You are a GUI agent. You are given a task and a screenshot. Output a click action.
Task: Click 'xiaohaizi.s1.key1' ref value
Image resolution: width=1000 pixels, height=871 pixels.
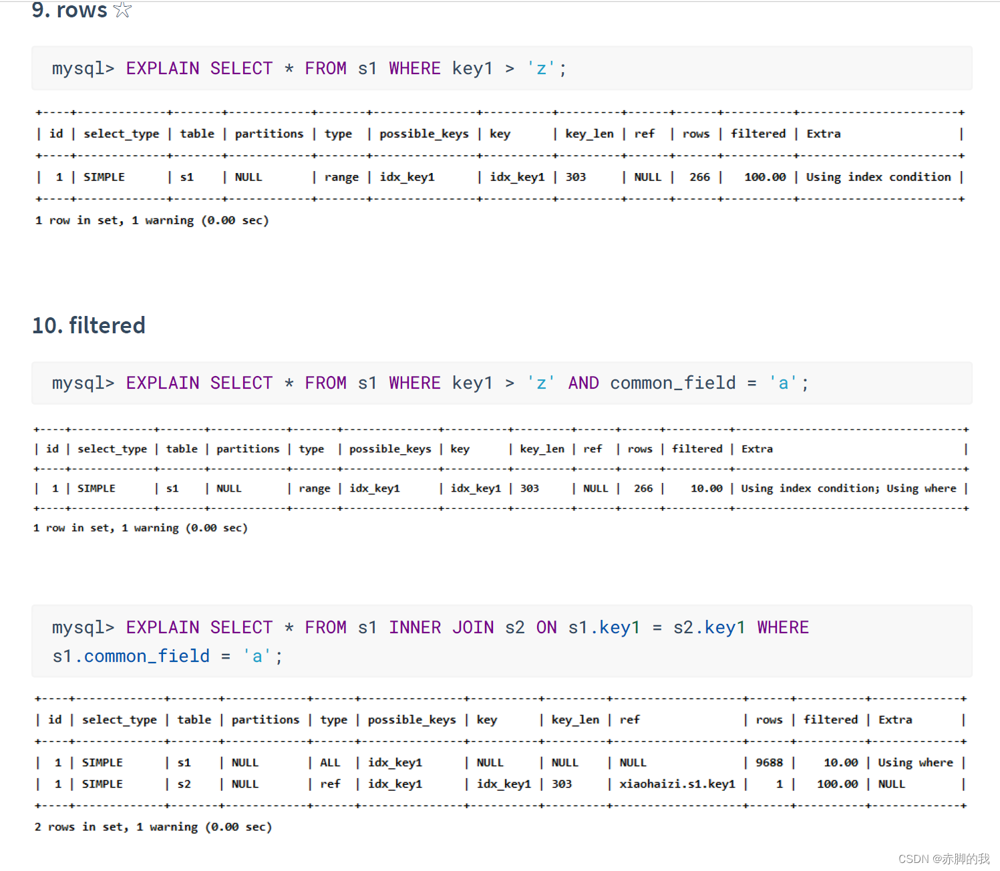(677, 783)
